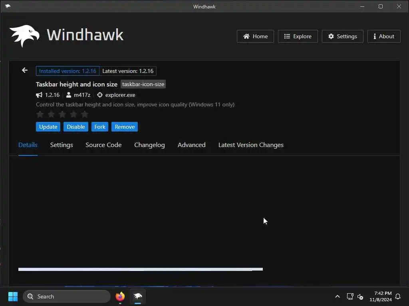
Task: Click the mod description text
Action: click(x=135, y=105)
